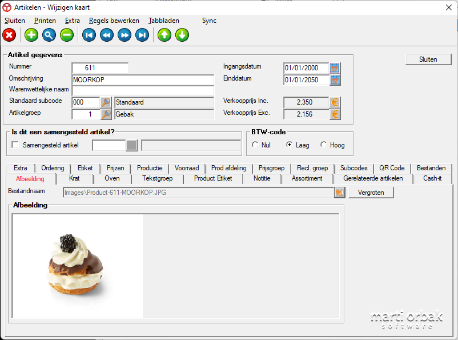Click the Sluiten button on the right
Image resolution: width=458 pixels, height=340 pixels.
tap(428, 59)
